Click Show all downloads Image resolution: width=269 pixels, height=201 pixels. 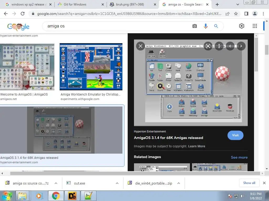coord(249,183)
